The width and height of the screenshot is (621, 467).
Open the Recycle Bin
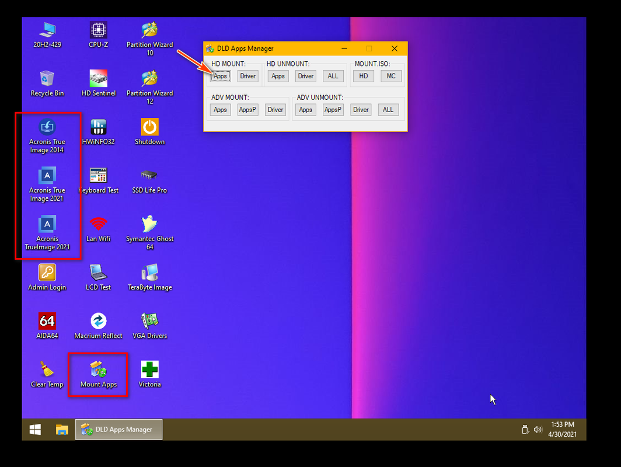47,83
